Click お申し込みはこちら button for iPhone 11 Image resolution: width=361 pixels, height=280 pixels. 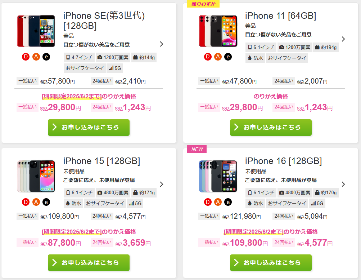click(271, 128)
